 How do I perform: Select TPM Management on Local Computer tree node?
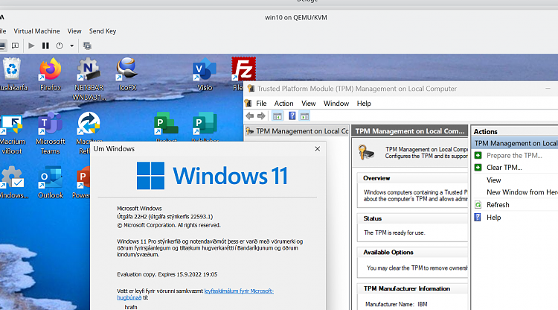(x=298, y=131)
